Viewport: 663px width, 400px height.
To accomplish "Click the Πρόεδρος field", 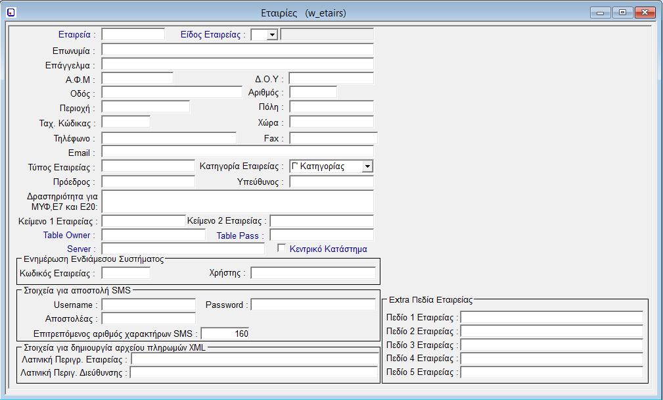I will pos(149,182).
